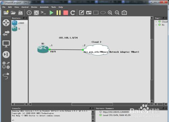This screenshot has width=169, height=122.
Task: Click the .1 address label near R1
Action: (51, 45)
